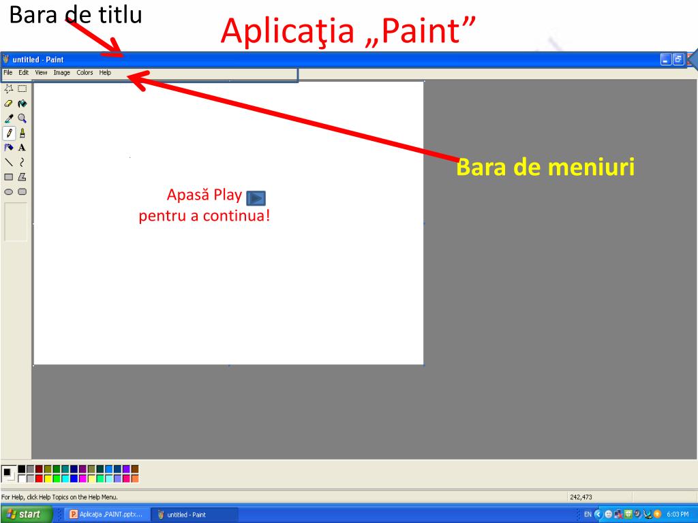Open the Help menu
The image size is (698, 523).
[105, 72]
